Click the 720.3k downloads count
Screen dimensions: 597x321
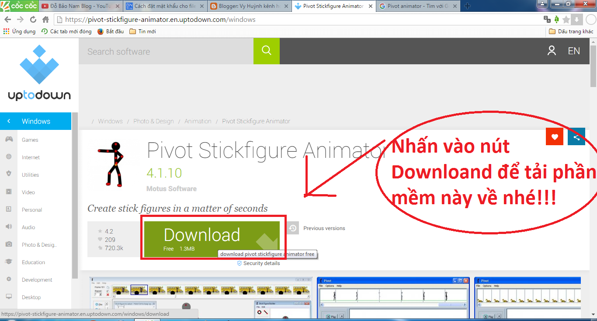pos(114,248)
